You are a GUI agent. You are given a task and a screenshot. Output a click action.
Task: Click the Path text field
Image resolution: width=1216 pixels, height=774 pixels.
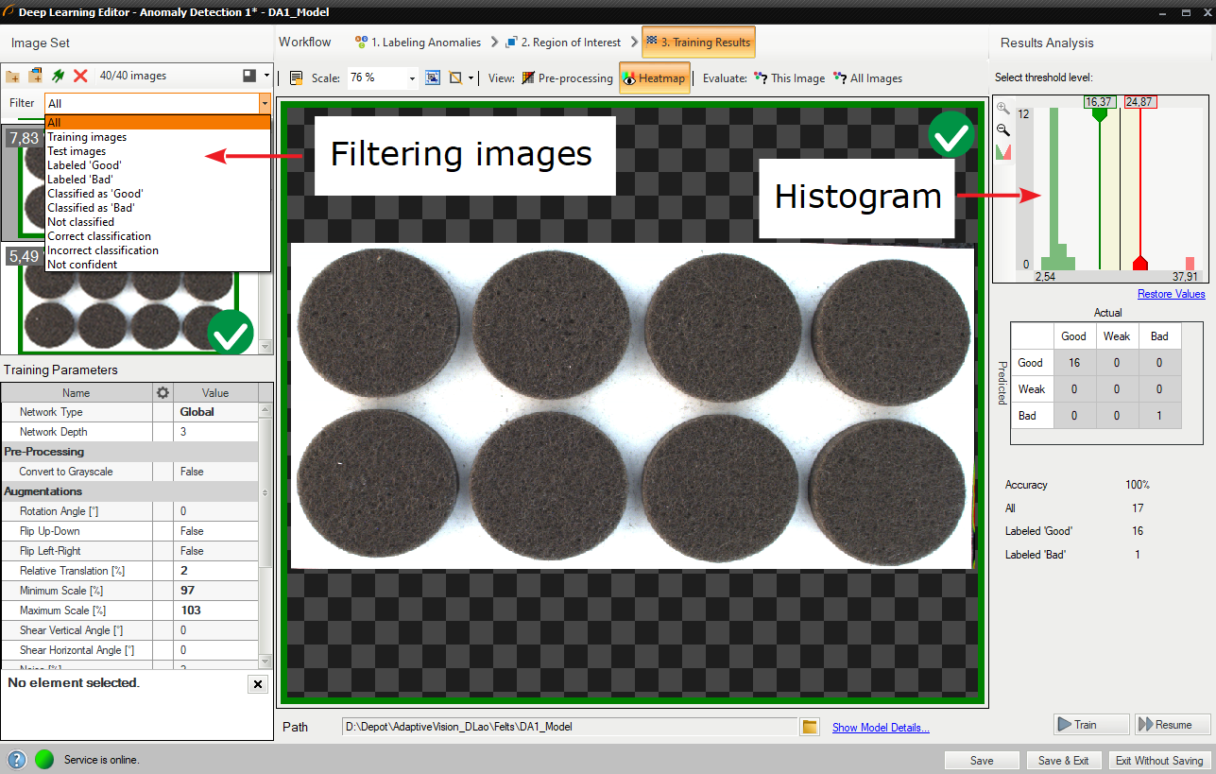569,727
